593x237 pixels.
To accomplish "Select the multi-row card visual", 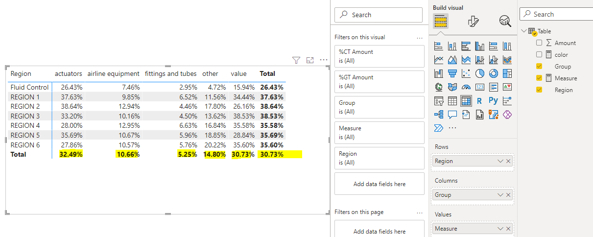I will [494, 87].
